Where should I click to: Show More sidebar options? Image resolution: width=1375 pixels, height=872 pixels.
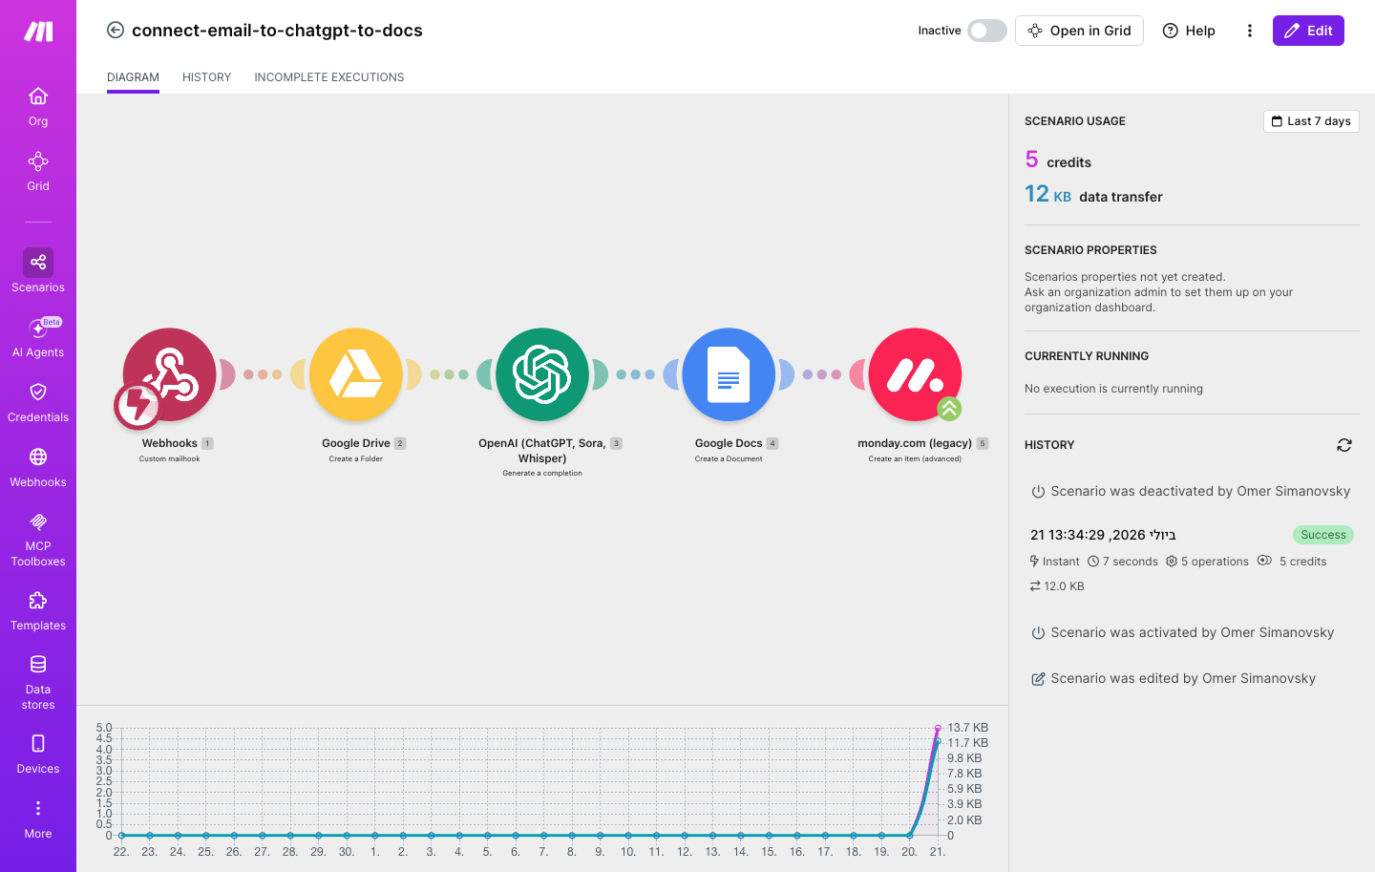coord(38,819)
